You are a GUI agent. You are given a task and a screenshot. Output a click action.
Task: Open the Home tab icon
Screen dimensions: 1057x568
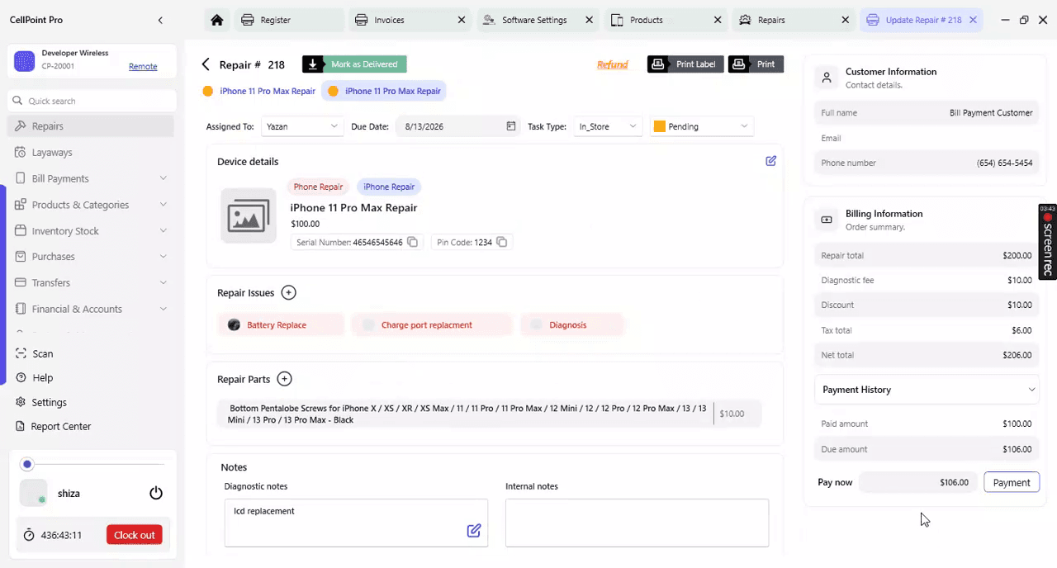point(216,20)
